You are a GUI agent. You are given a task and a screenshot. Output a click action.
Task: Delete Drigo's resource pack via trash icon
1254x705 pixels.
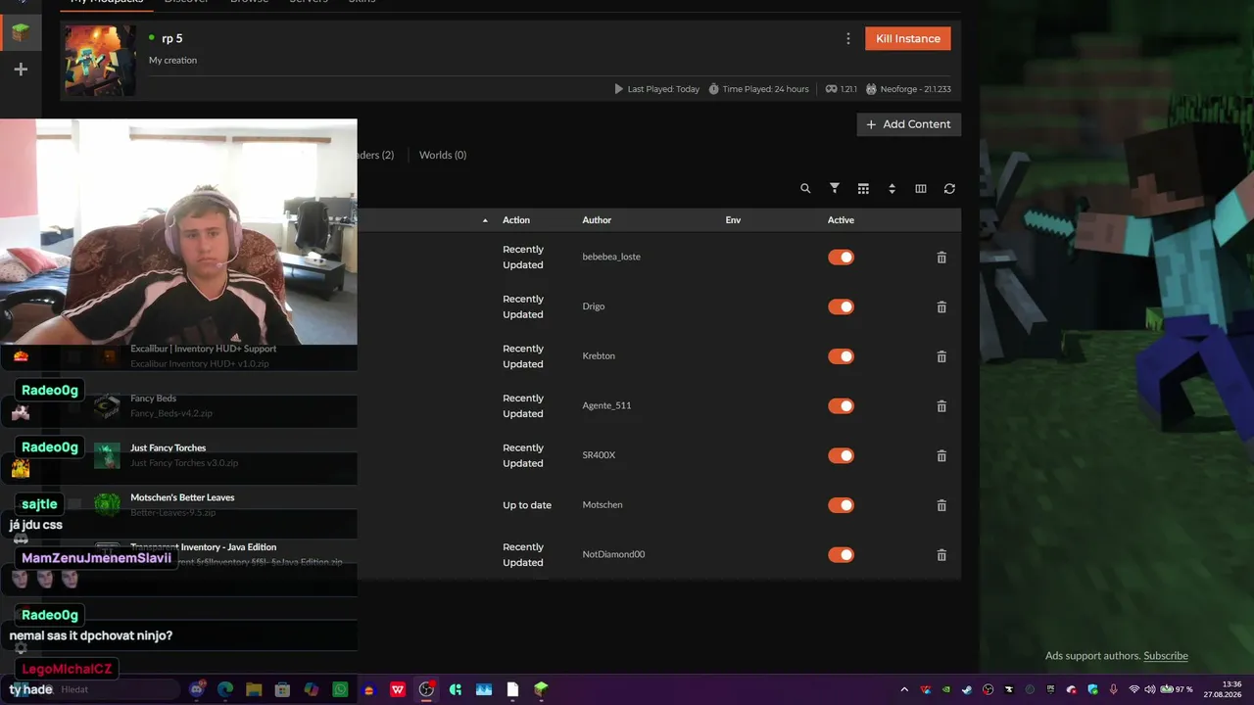(x=941, y=307)
